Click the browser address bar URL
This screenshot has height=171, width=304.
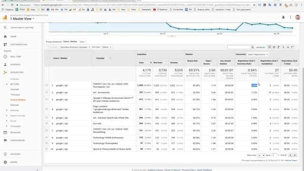point(142,5)
